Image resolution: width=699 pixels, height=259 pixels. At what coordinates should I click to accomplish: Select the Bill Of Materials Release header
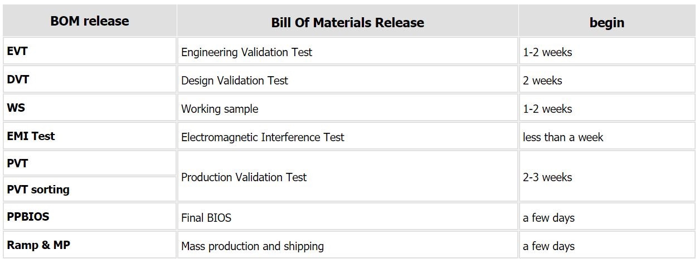coord(347,23)
